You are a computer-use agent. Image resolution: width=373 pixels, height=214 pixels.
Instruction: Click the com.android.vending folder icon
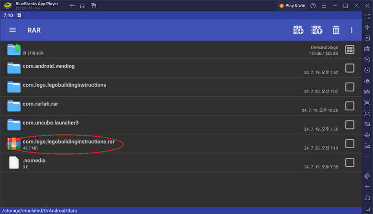[x=14, y=68]
